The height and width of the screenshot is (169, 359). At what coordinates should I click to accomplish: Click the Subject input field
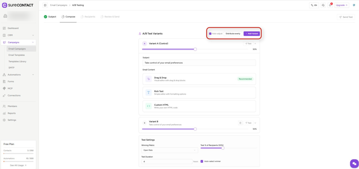coord(199,63)
